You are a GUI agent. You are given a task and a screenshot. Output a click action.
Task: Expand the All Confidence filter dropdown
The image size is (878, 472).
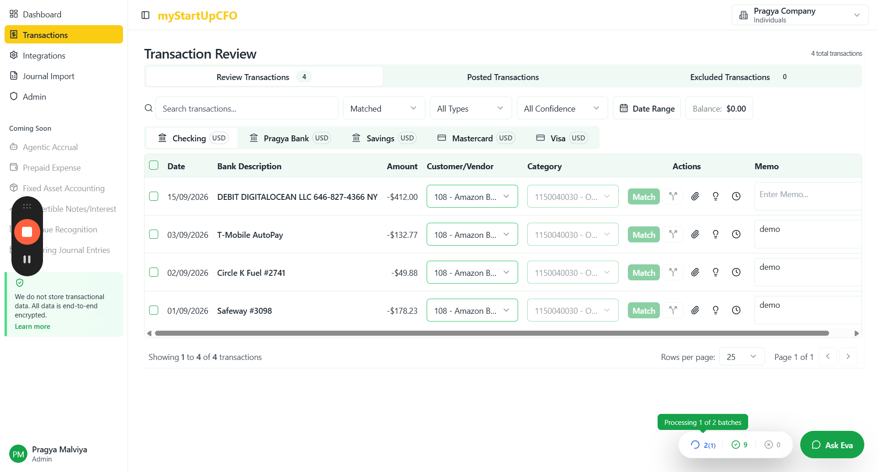pyautogui.click(x=562, y=108)
